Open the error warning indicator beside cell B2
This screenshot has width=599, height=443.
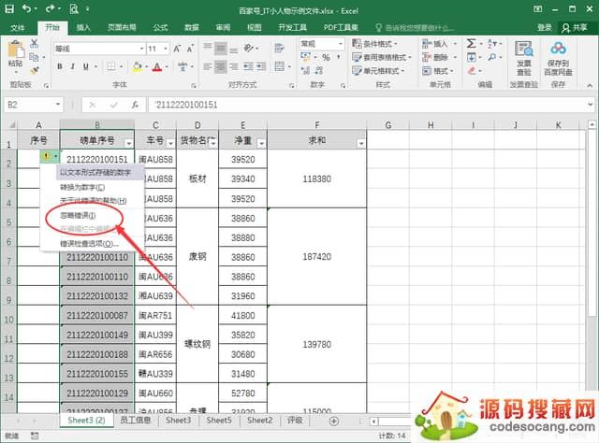pyautogui.click(x=47, y=157)
